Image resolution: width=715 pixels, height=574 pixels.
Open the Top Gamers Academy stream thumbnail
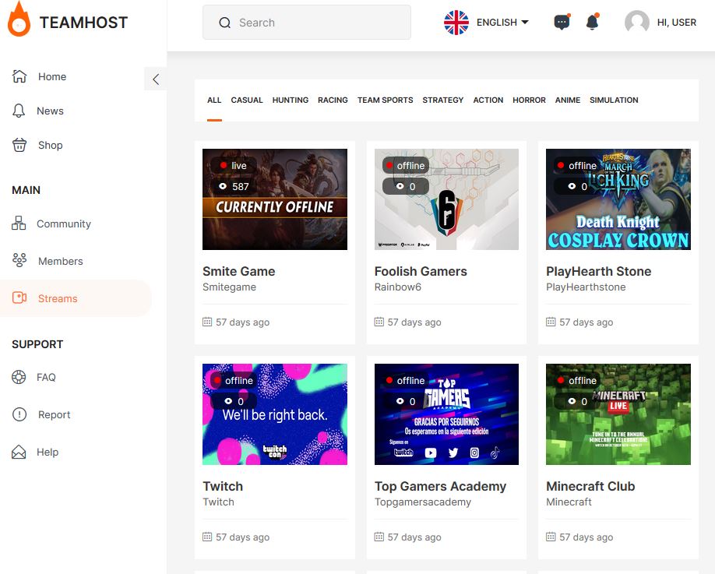coord(446,414)
